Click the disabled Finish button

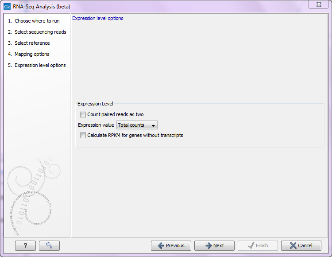(258, 245)
